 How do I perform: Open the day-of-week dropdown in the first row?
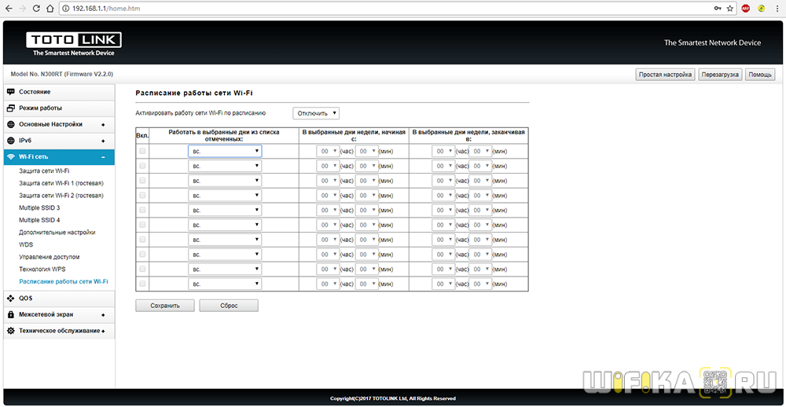[225, 151]
